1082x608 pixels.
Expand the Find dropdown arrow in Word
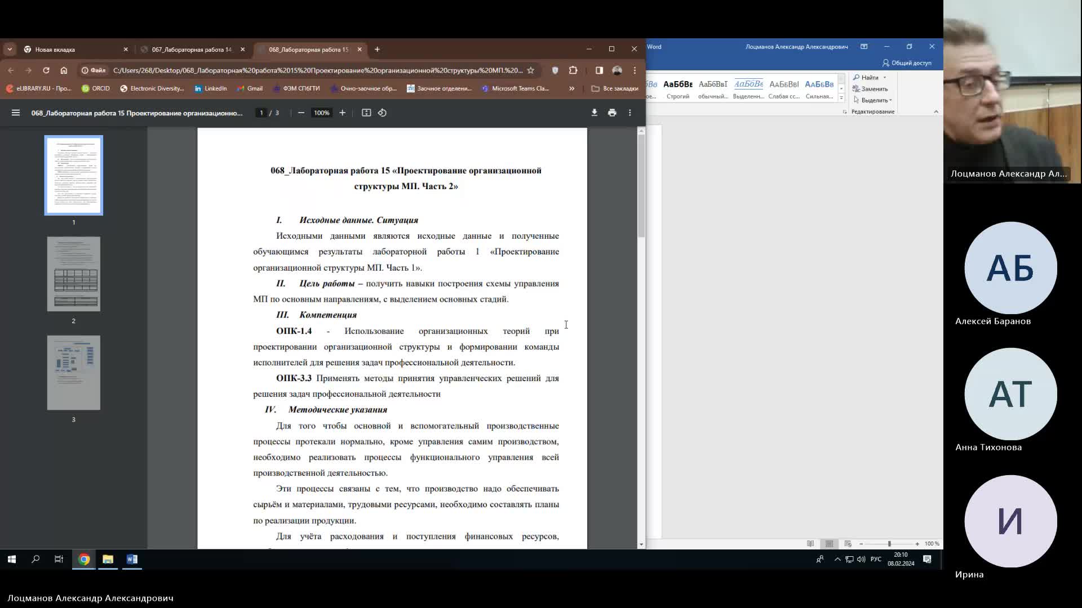[x=884, y=78]
